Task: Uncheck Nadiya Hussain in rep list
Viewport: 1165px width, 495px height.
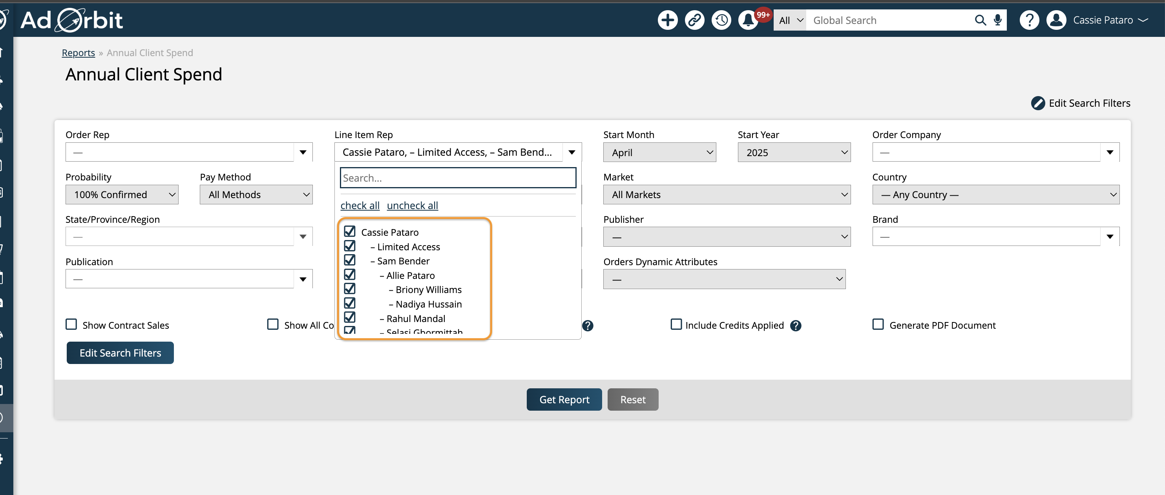Action: click(x=350, y=303)
